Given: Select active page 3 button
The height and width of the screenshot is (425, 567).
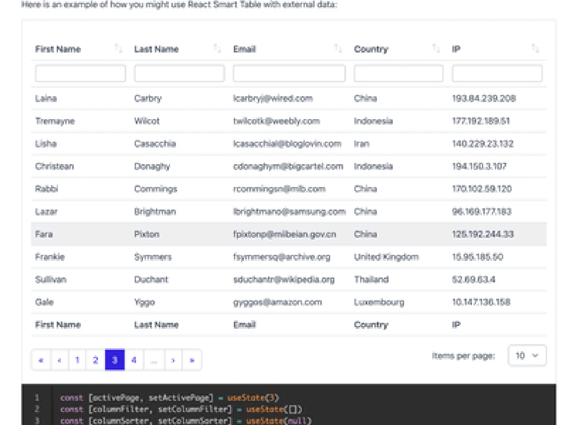Looking at the screenshot, I should point(115,360).
